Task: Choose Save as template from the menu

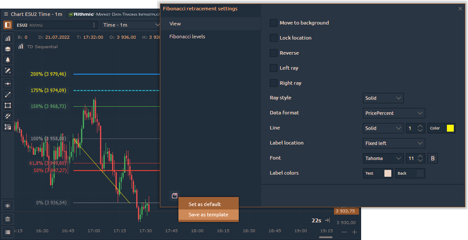Action: (208, 215)
